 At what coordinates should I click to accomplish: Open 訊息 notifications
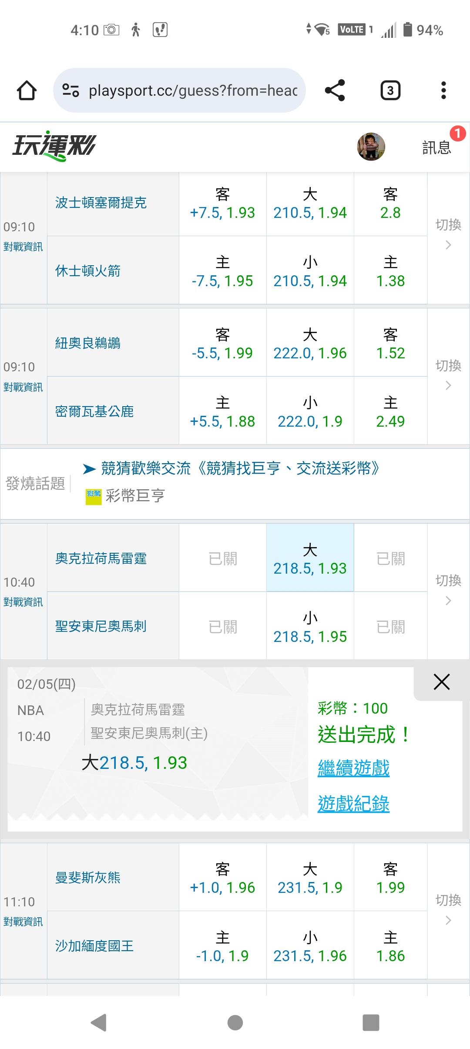[437, 147]
